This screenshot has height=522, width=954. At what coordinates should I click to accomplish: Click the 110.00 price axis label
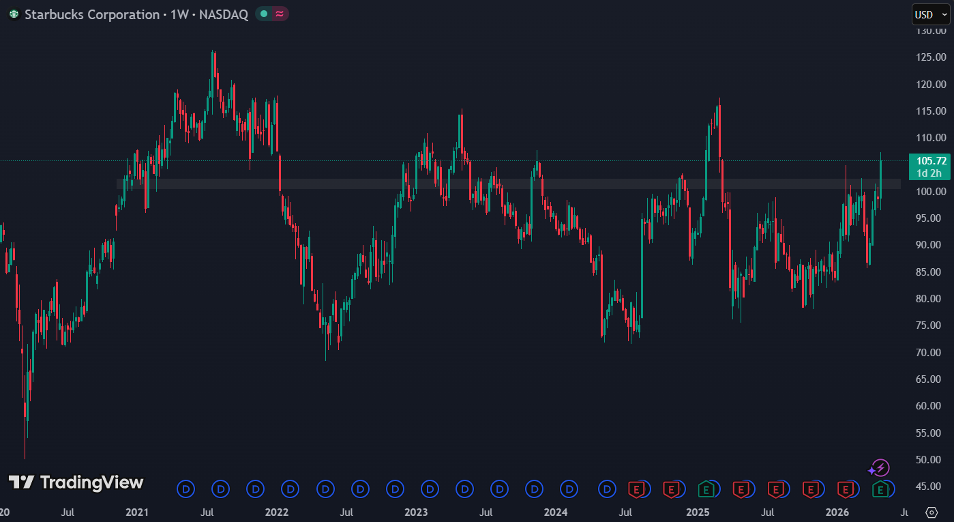pyautogui.click(x=931, y=138)
